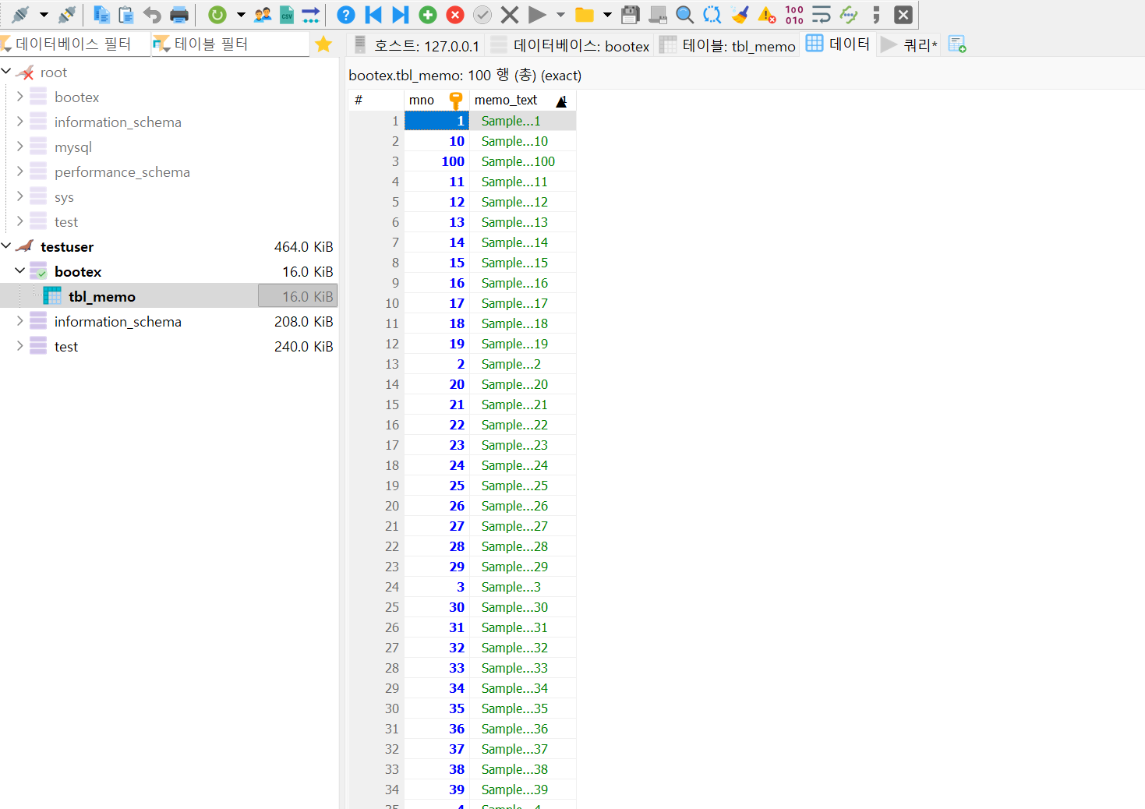Expand the mysql database node

click(x=19, y=146)
